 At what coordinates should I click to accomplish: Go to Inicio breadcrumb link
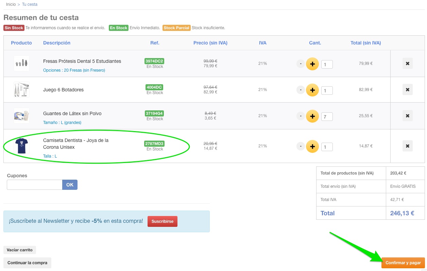(11, 4)
